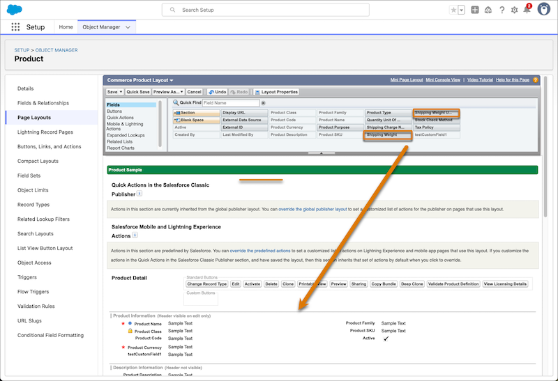Click the blue dot beside Product Name
The height and width of the screenshot is (381, 558).
130,323
